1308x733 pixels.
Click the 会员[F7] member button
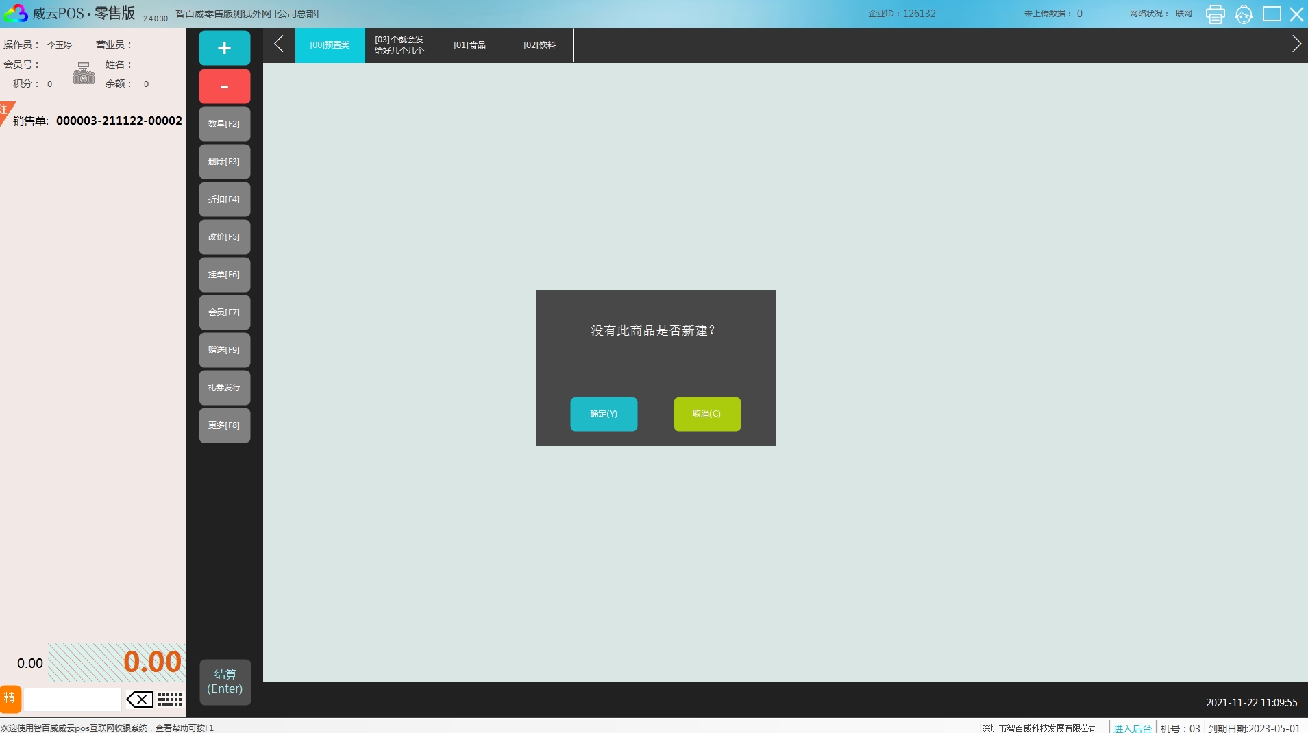[x=224, y=312]
